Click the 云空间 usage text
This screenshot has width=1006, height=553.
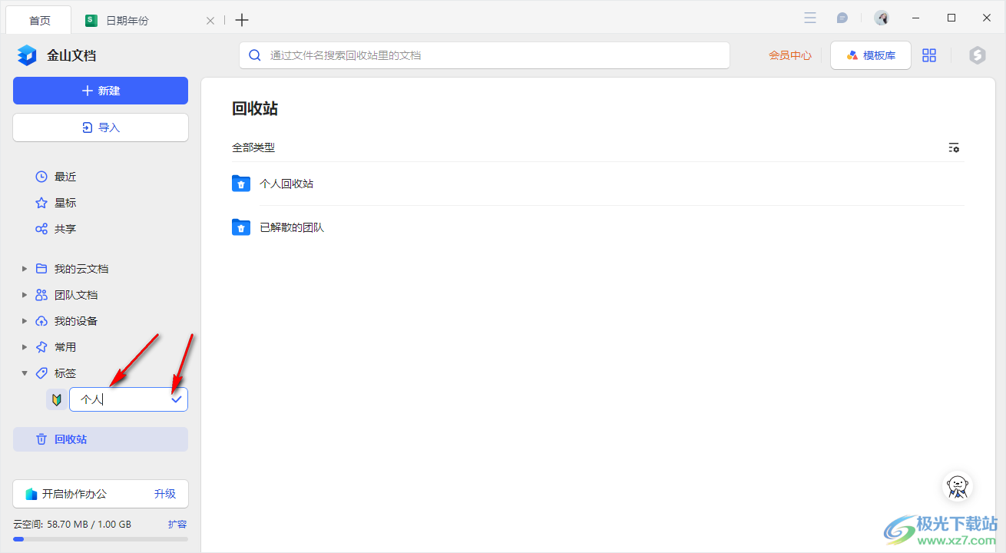pyautogui.click(x=72, y=525)
